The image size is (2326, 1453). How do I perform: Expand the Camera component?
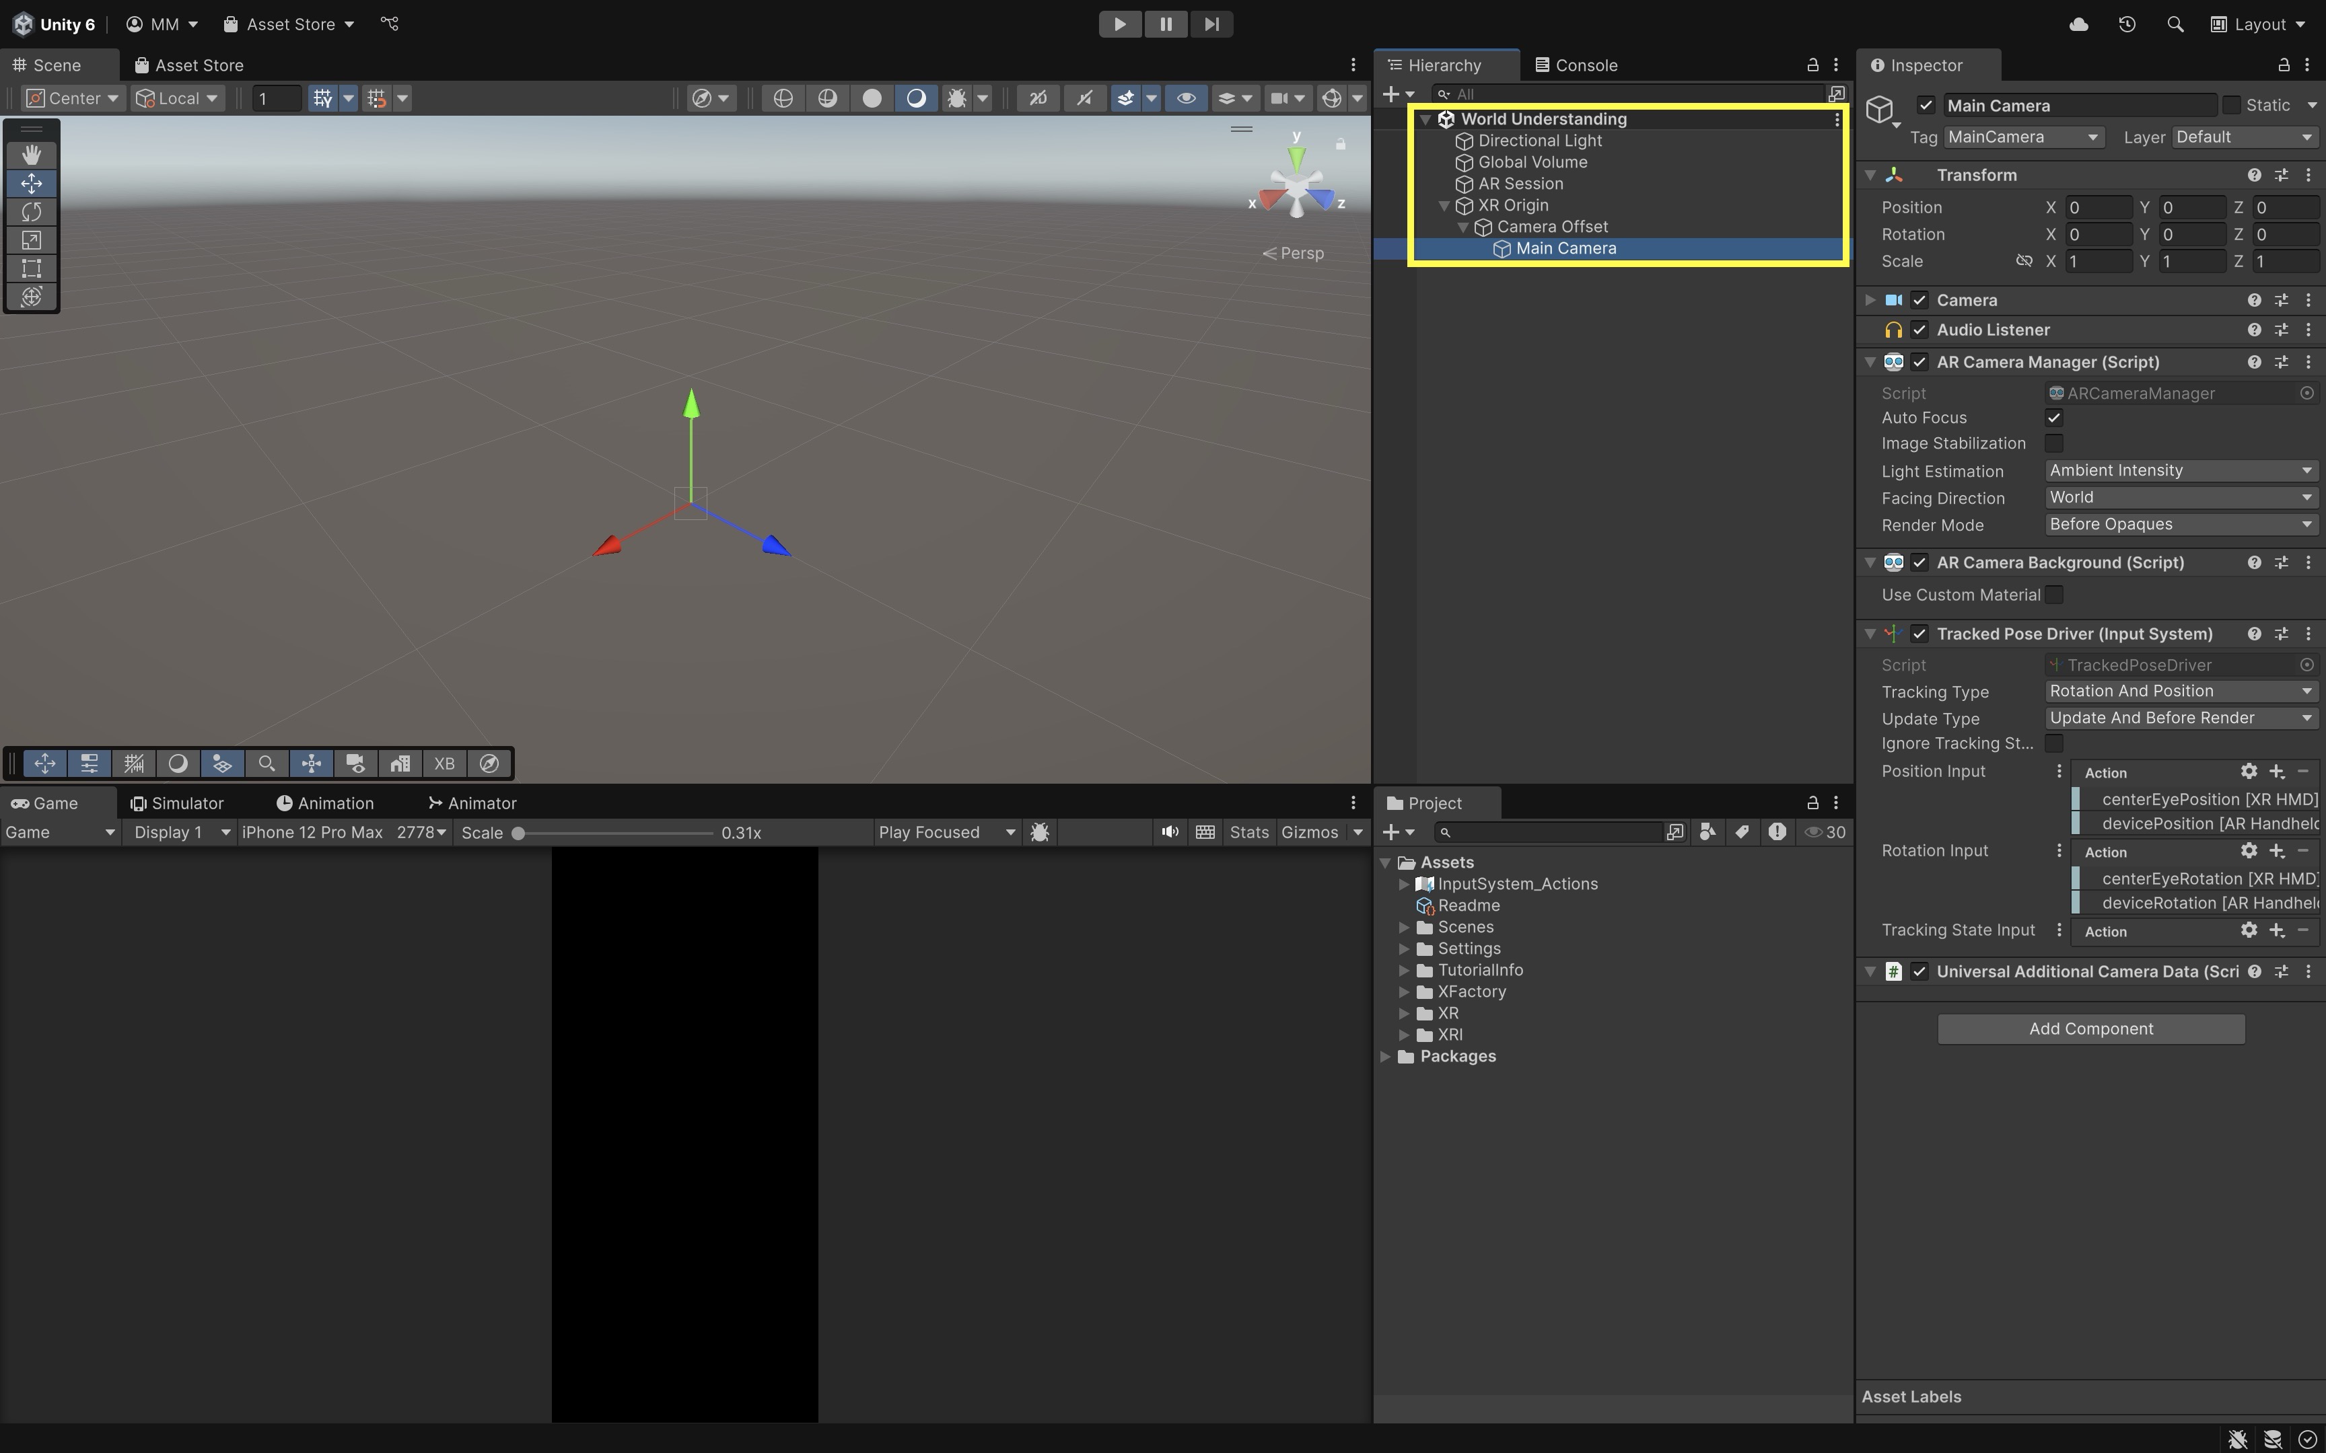pos(1870,300)
